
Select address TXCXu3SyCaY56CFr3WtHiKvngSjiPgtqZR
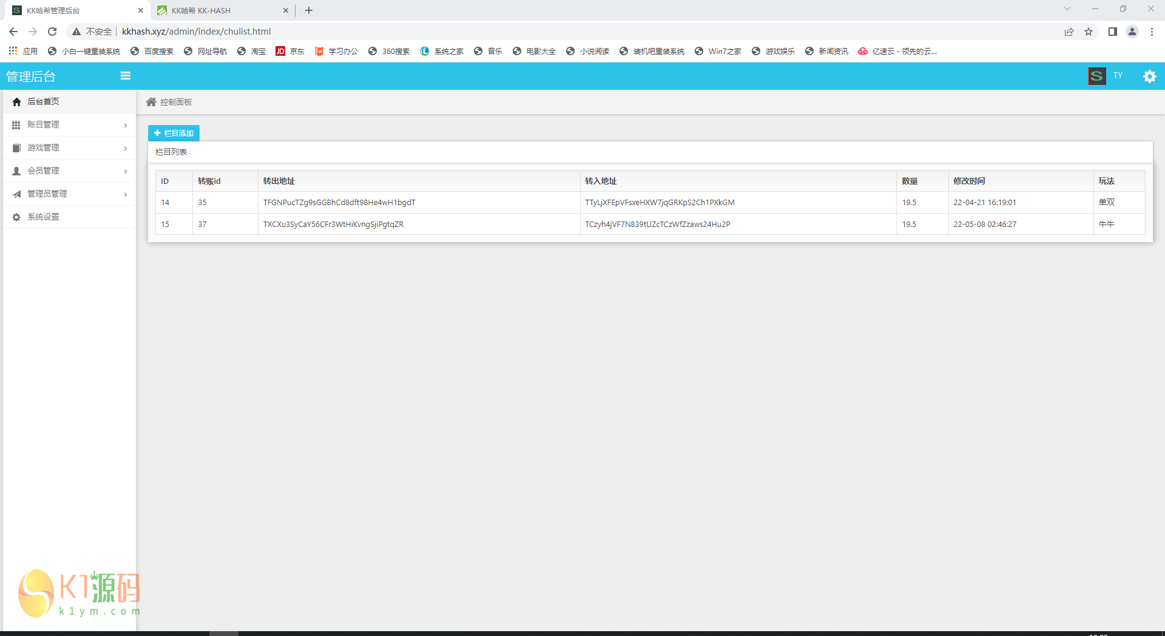tap(333, 225)
